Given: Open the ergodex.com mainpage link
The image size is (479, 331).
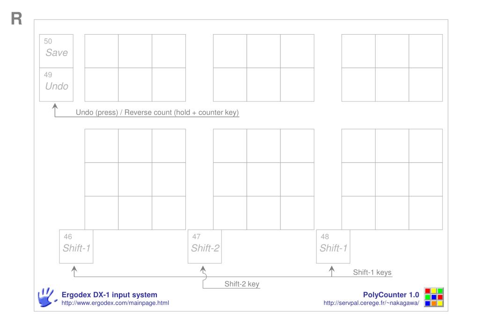Looking at the screenshot, I should click(x=115, y=303).
